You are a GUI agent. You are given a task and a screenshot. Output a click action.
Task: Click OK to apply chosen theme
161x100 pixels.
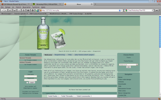click(129, 67)
